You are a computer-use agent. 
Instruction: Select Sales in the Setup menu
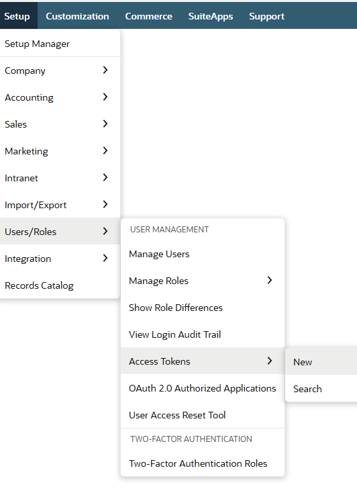pos(60,124)
